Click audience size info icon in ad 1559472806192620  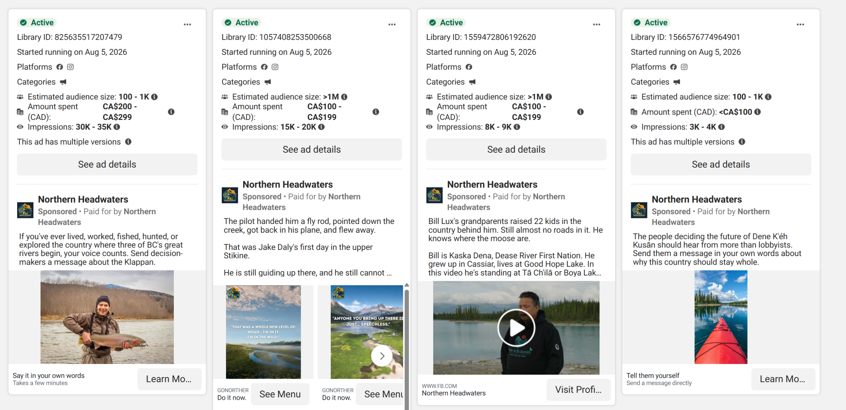(x=549, y=97)
